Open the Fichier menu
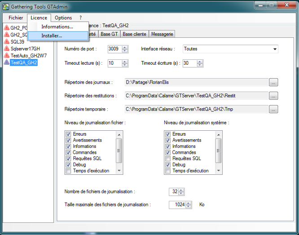This screenshot has height=235, width=299. tap(16, 18)
